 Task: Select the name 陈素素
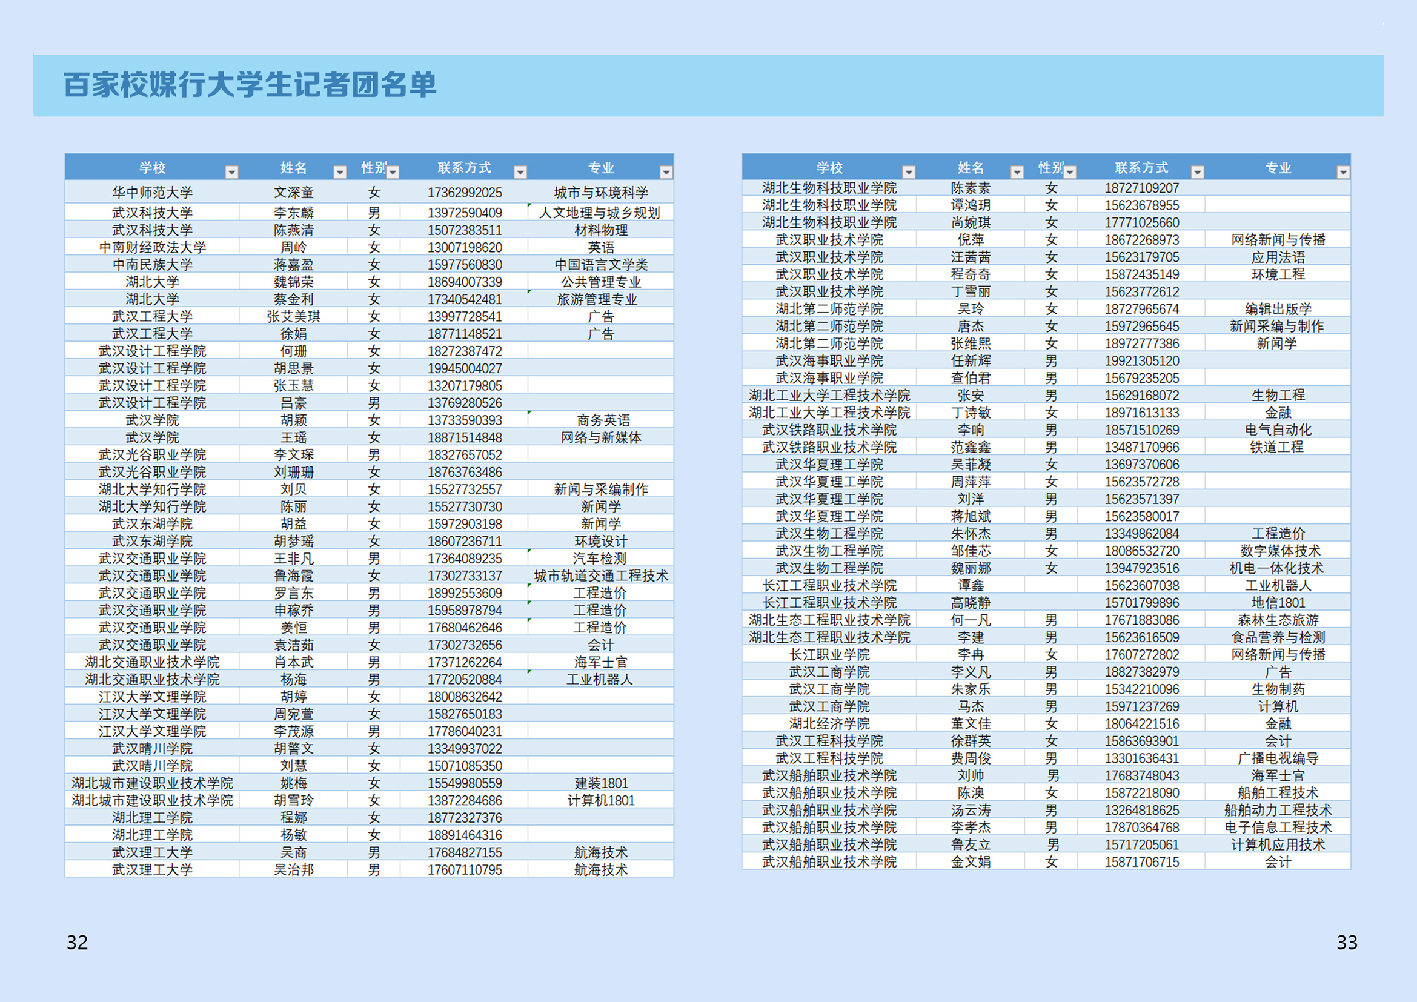(971, 188)
